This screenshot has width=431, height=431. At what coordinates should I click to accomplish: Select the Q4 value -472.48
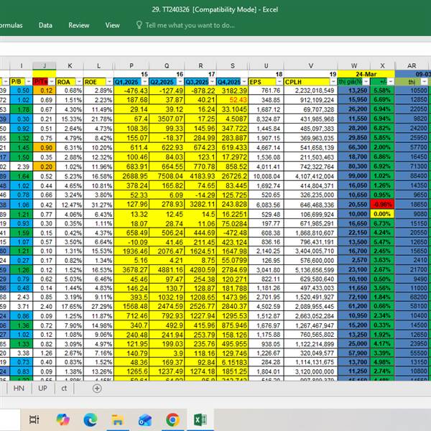[232, 233]
